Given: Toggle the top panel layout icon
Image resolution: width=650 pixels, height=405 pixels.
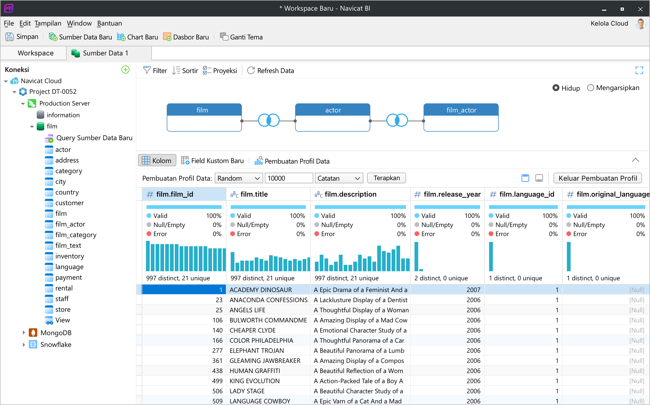Looking at the screenshot, I should [x=525, y=178].
